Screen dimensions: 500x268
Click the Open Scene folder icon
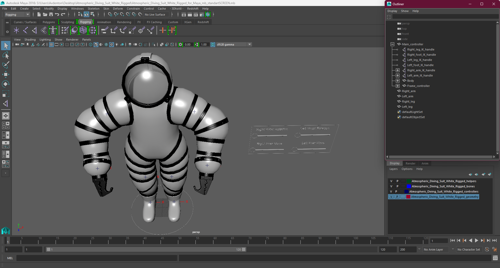(45, 15)
